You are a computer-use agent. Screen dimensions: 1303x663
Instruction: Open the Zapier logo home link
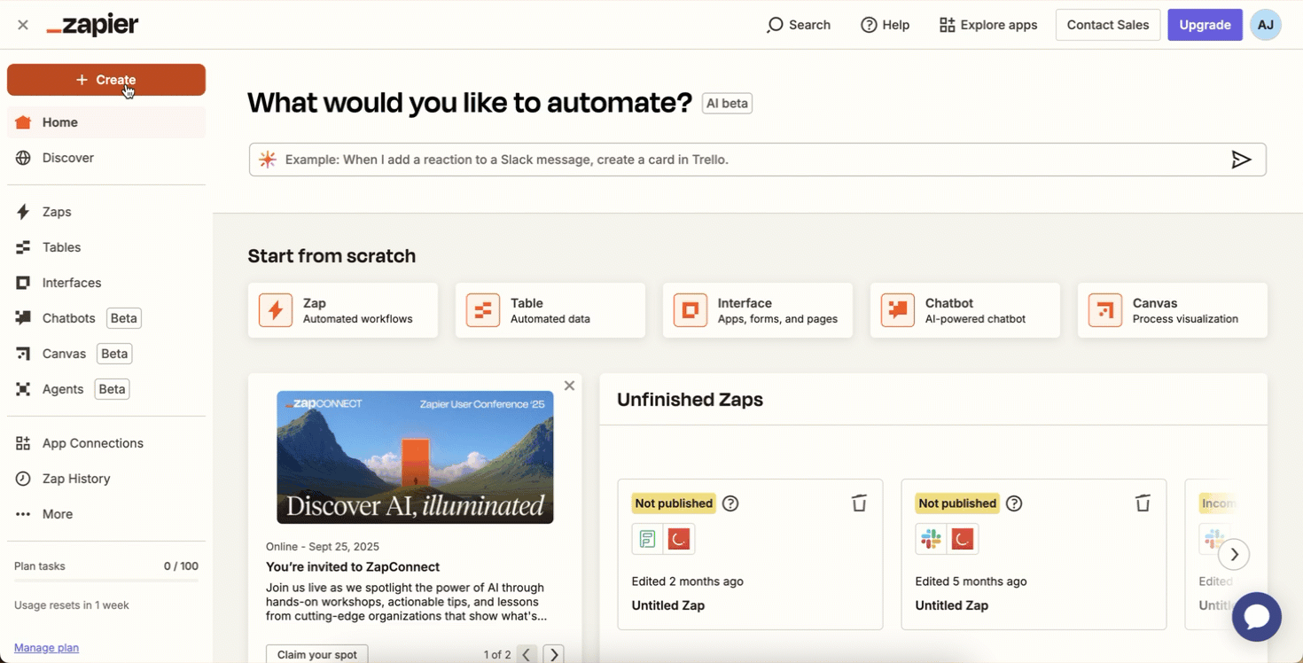[x=92, y=25]
